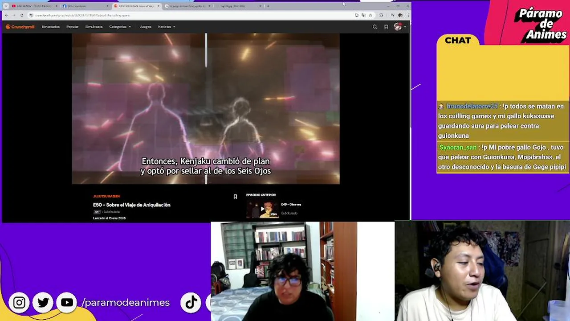This screenshot has width=570, height=321.
Task: Click brunodelatorre25 username in chat
Action: point(472,106)
